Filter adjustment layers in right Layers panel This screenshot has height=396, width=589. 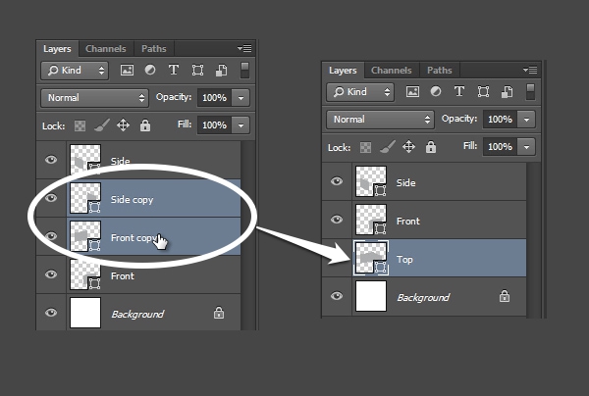[436, 91]
